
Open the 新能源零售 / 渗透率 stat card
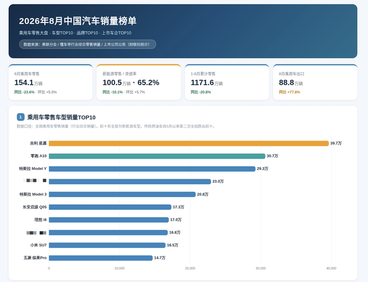tap(139, 82)
